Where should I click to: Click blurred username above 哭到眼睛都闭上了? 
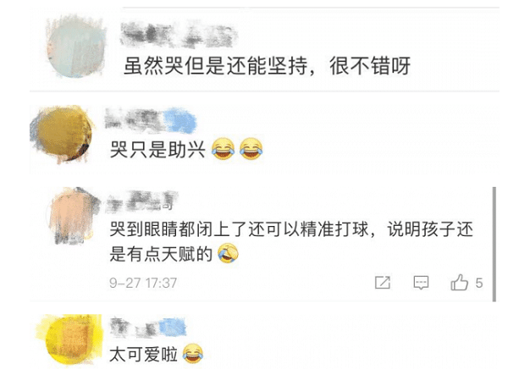[x=142, y=201]
